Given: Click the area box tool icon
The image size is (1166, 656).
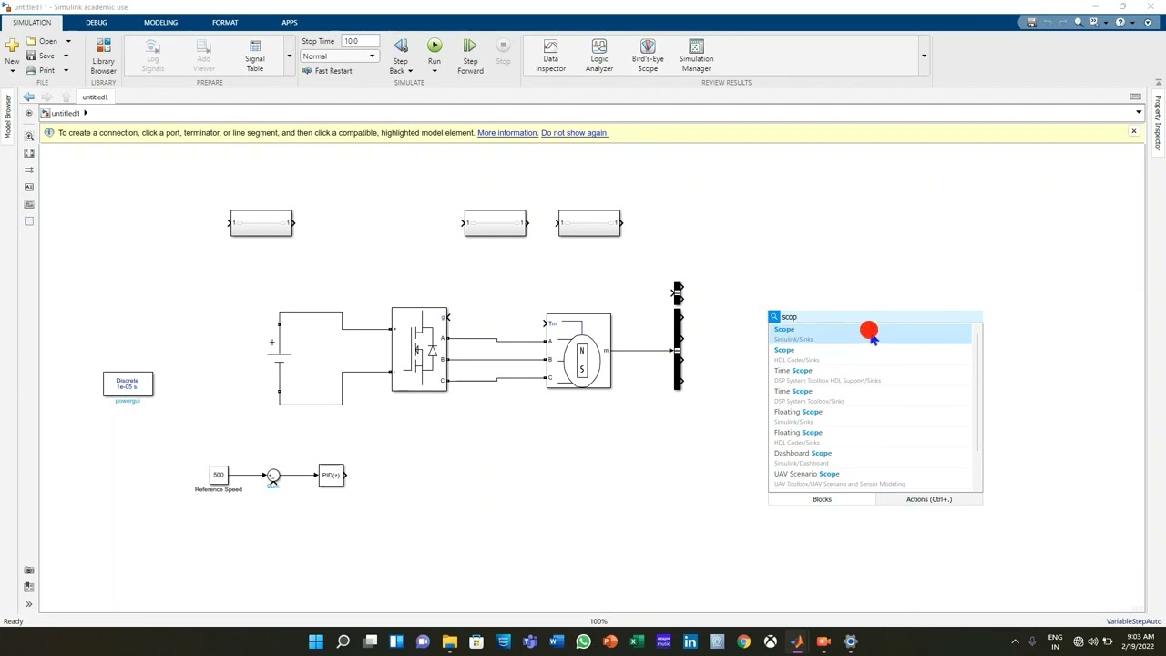Looking at the screenshot, I should [x=29, y=220].
